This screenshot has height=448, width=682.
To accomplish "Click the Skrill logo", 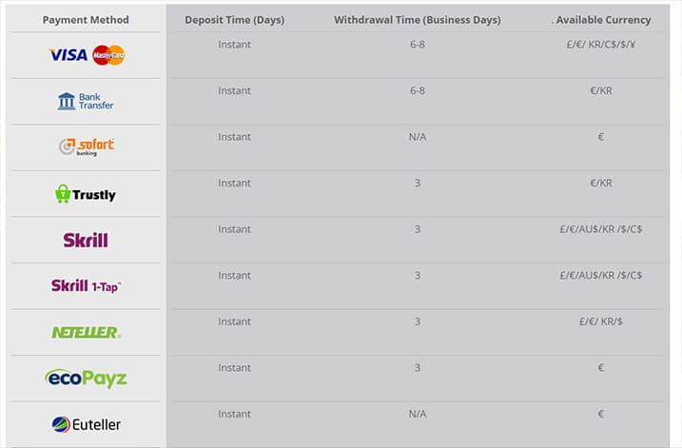I will pos(86,240).
